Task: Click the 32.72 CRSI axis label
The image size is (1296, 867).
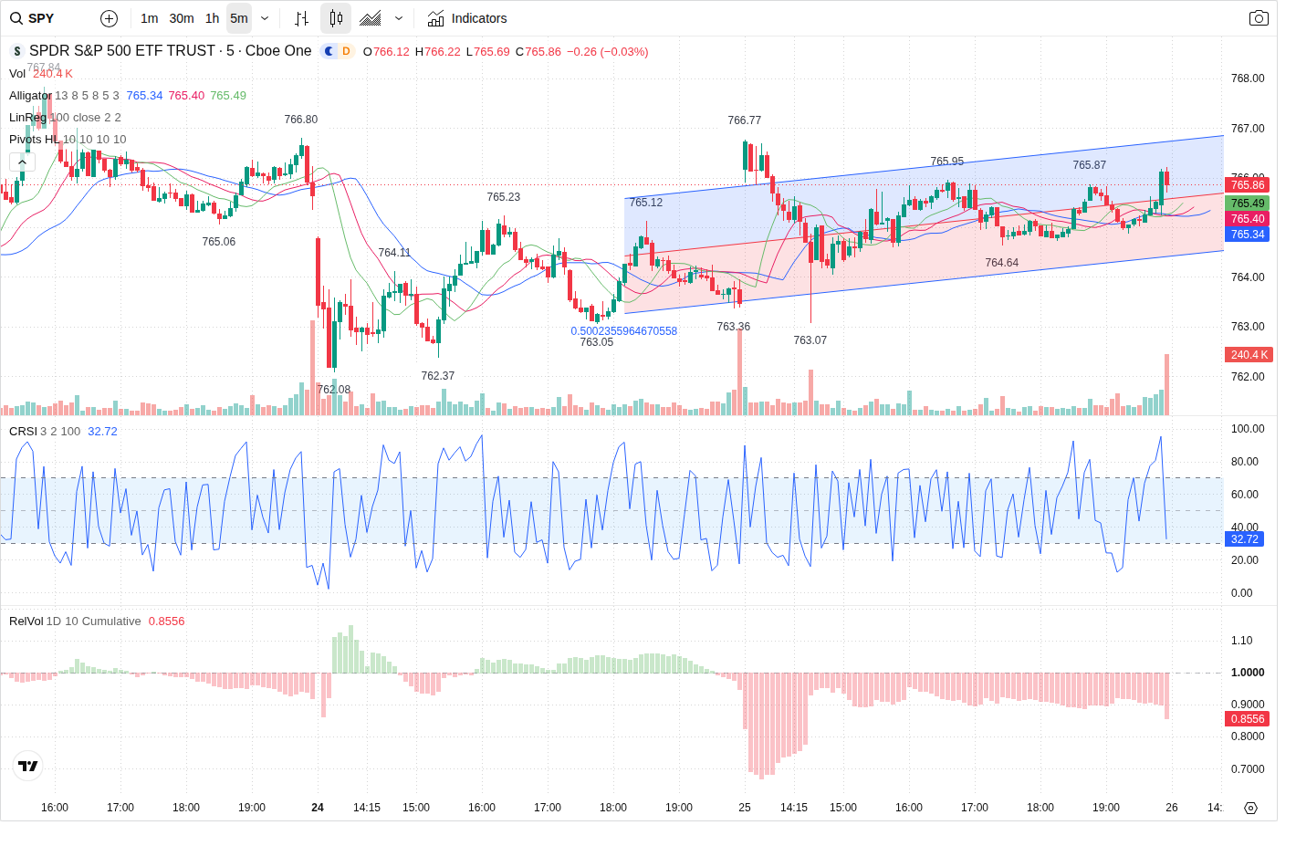Action: point(1244,539)
